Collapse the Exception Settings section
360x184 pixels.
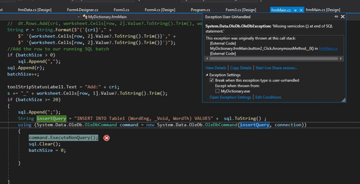pos(207,75)
